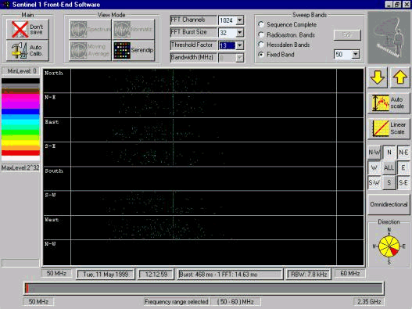
Task: Click the RBW: 7.8 kHz status field
Action: coord(309,275)
